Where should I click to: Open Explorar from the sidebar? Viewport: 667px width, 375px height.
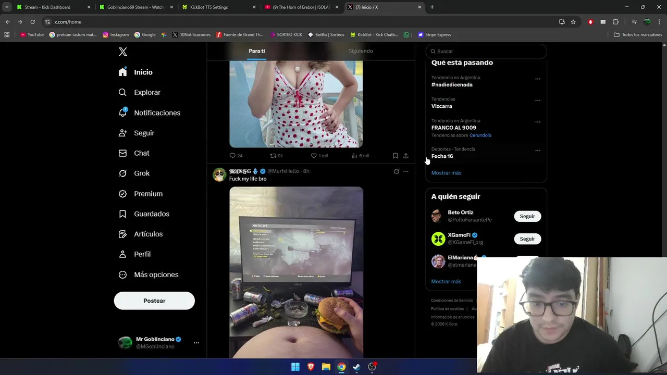pos(140,93)
